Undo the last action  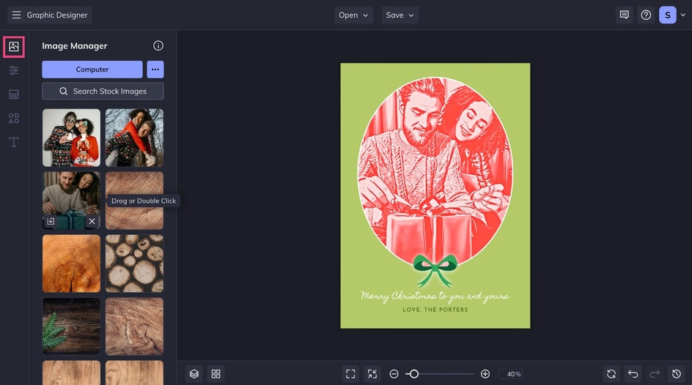[x=633, y=374]
